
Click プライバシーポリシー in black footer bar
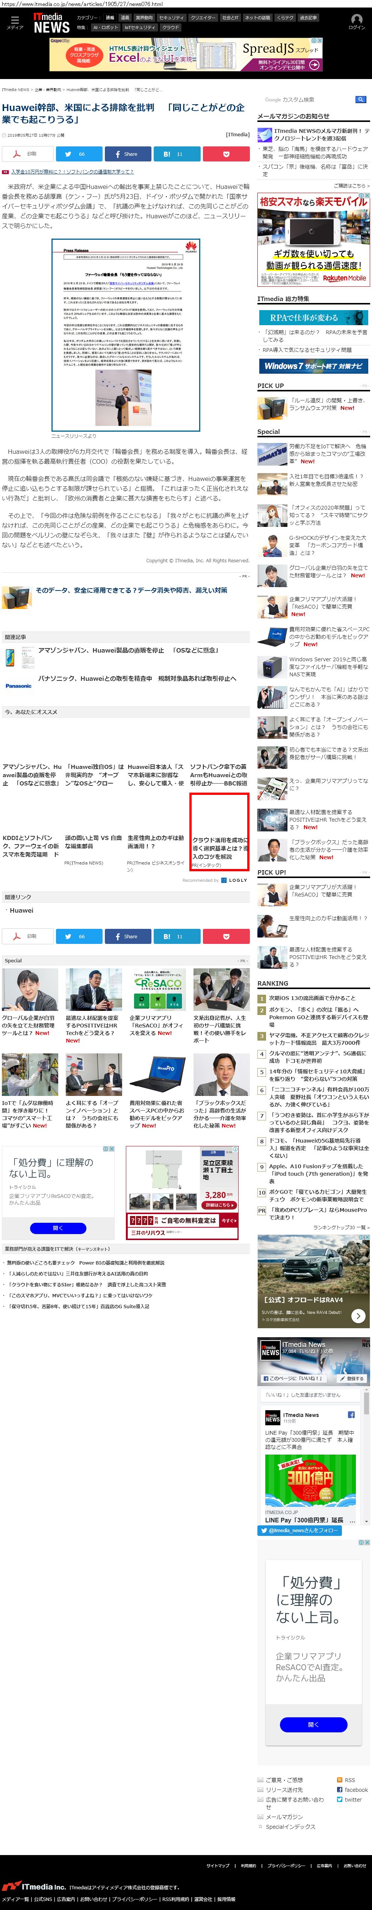(x=286, y=1865)
